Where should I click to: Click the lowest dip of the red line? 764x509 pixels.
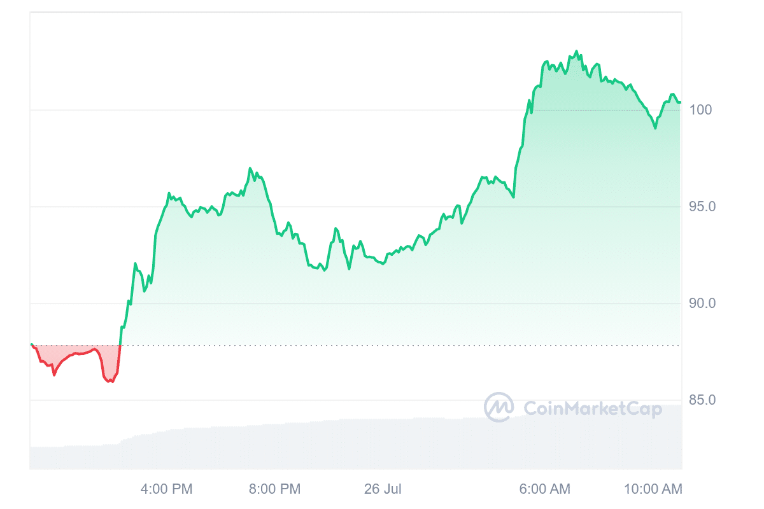point(111,382)
